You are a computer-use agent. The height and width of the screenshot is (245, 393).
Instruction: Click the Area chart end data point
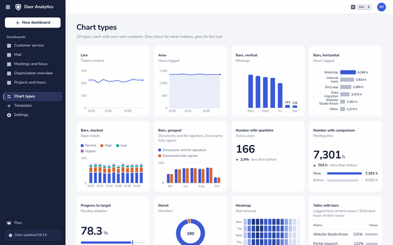click(220, 75)
